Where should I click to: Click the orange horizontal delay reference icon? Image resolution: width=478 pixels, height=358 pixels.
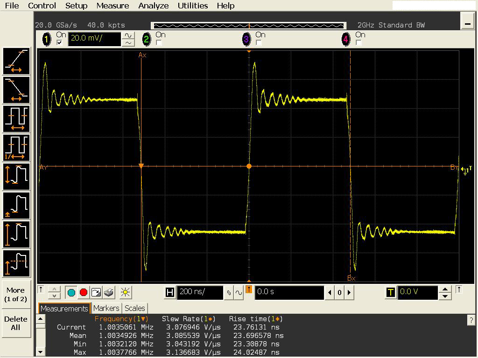point(249,290)
